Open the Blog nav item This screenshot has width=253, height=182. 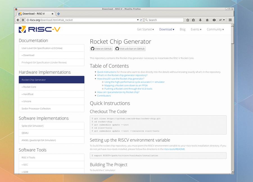pyautogui.click(x=182, y=29)
